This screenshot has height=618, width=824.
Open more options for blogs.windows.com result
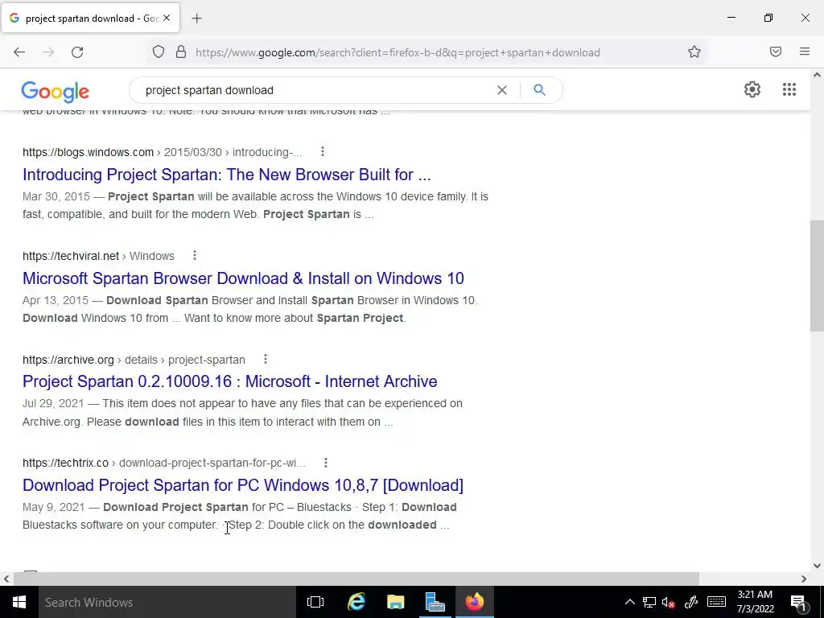323,152
